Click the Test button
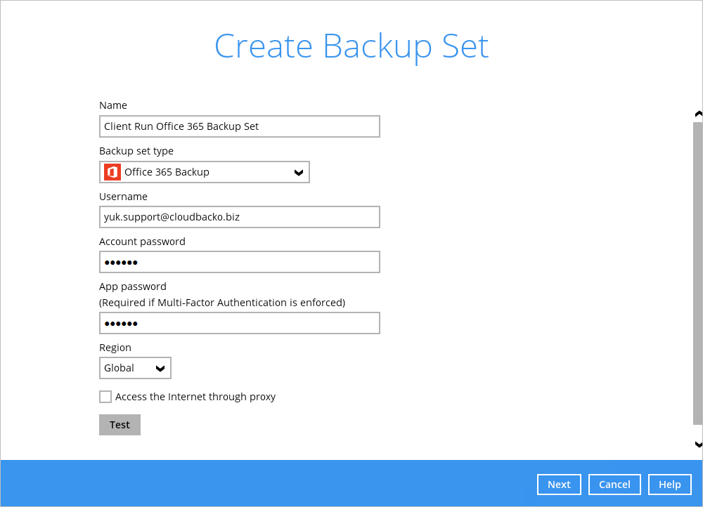The image size is (703, 507). click(120, 425)
